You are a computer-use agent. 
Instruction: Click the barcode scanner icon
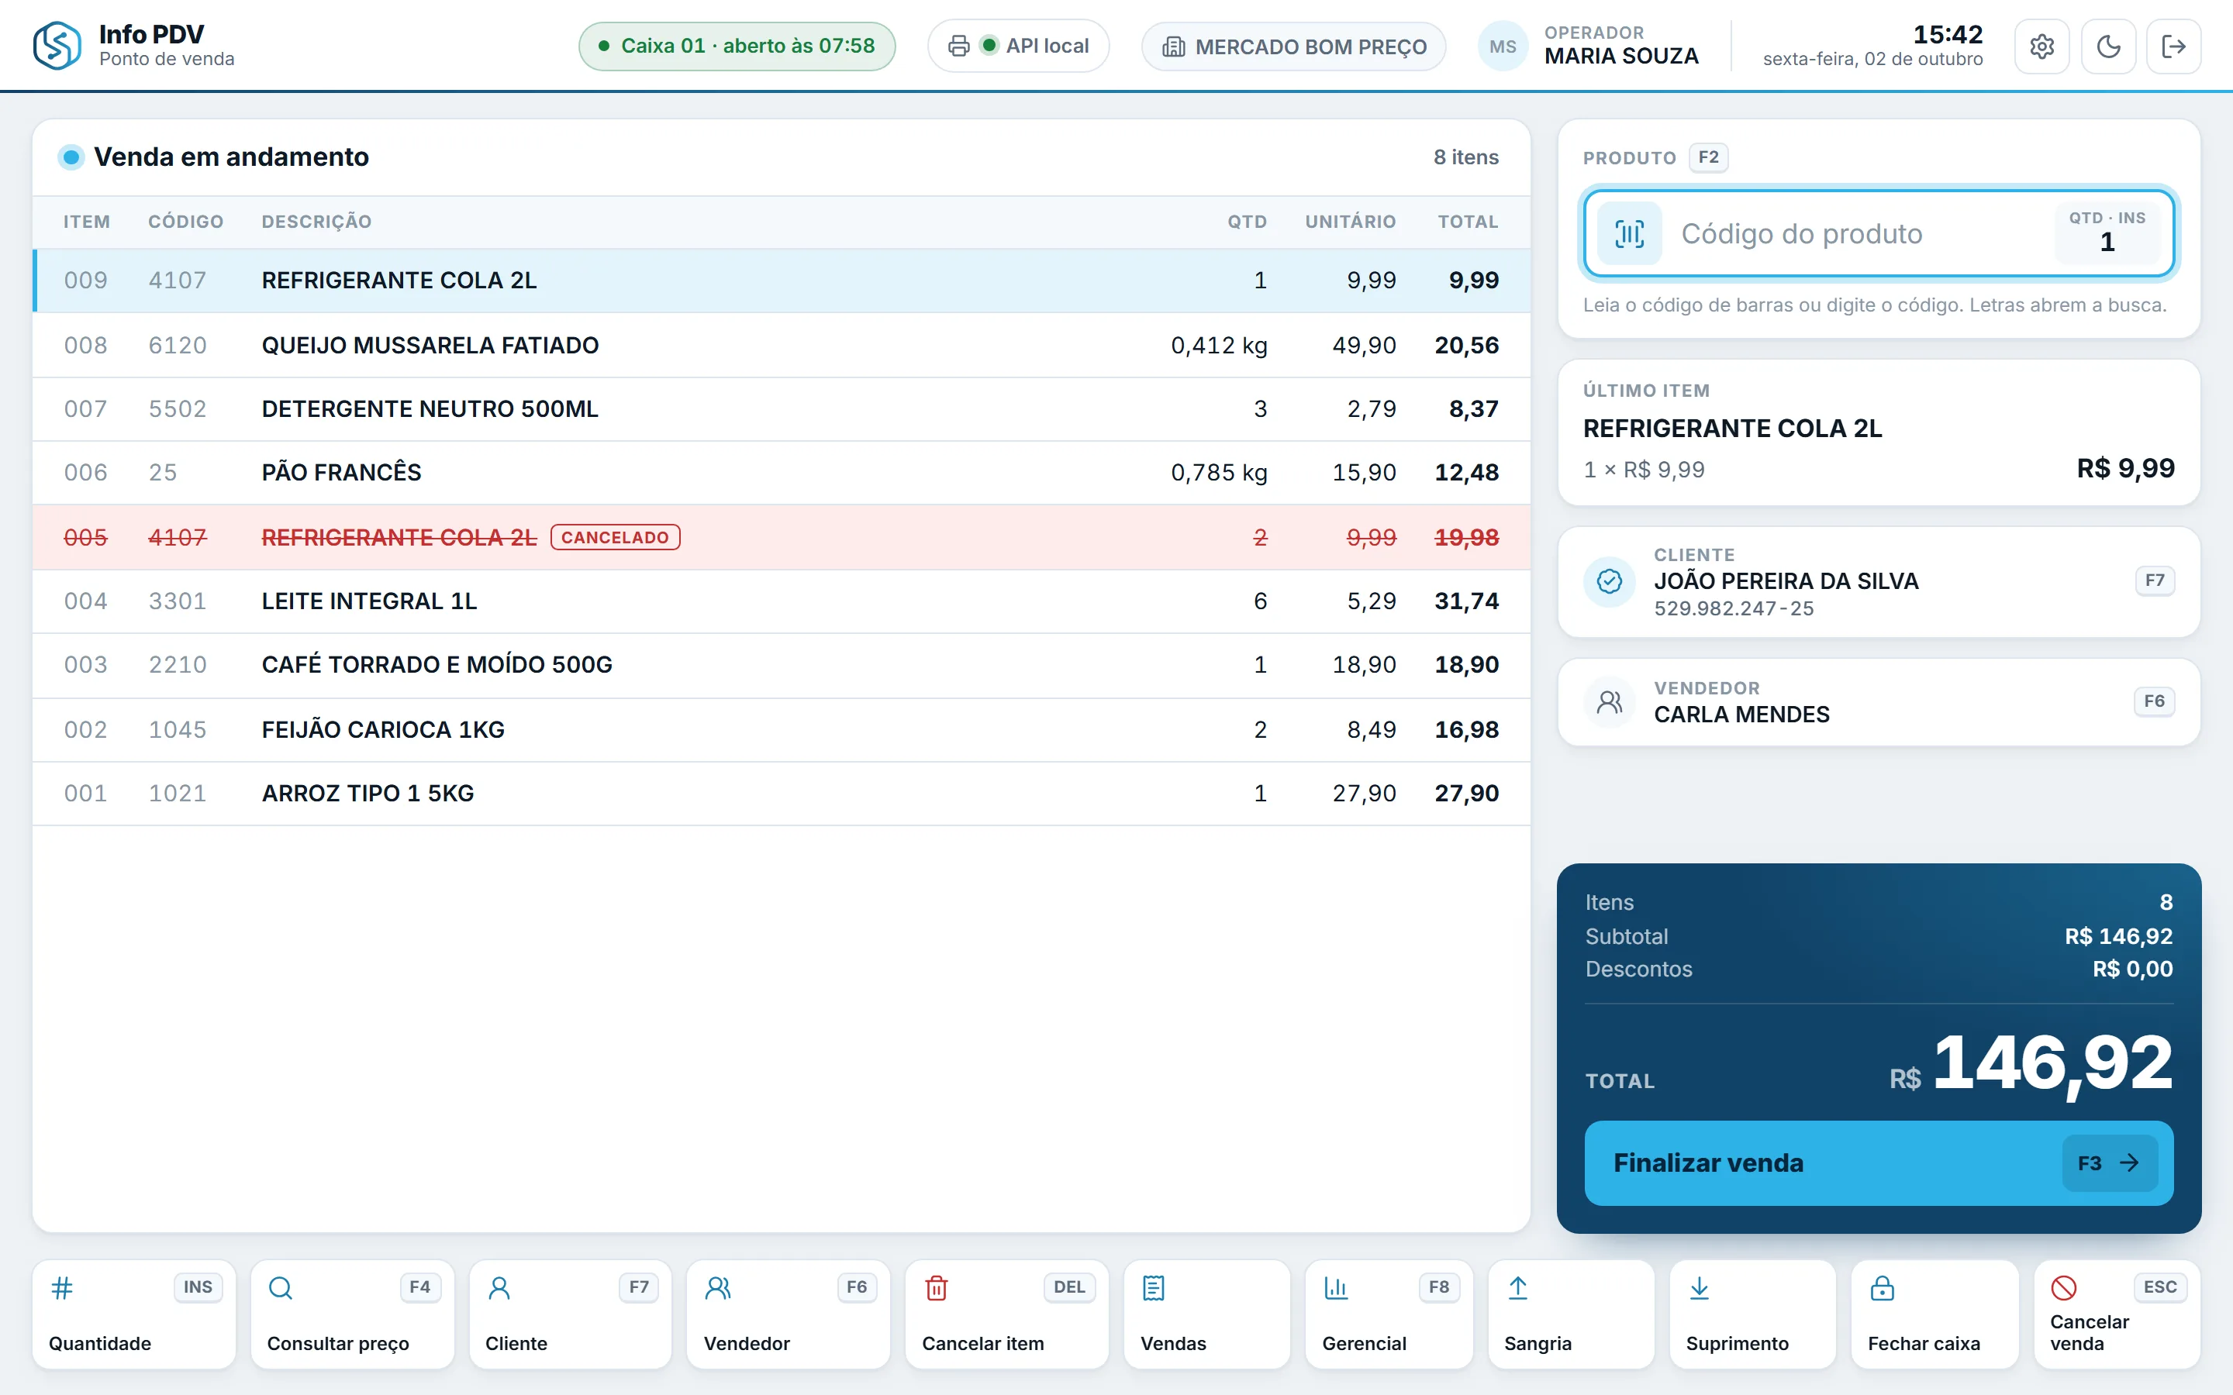click(x=1630, y=233)
